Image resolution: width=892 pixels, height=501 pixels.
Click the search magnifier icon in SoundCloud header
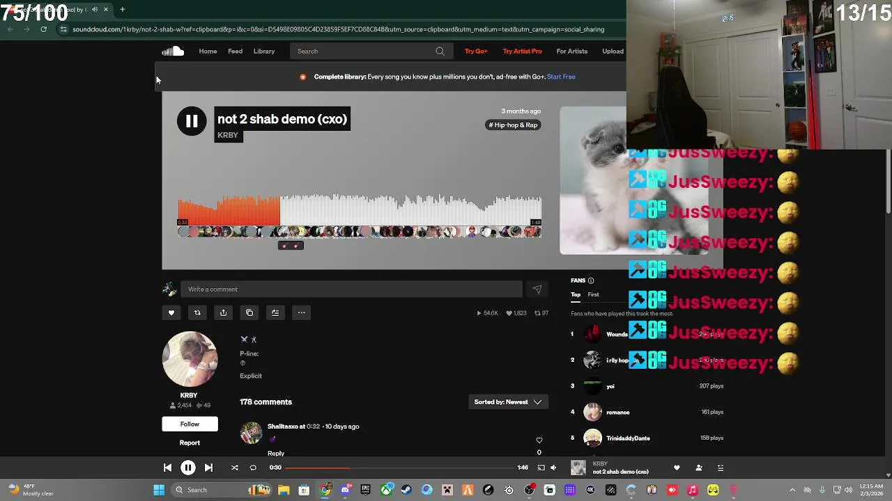[x=440, y=51]
